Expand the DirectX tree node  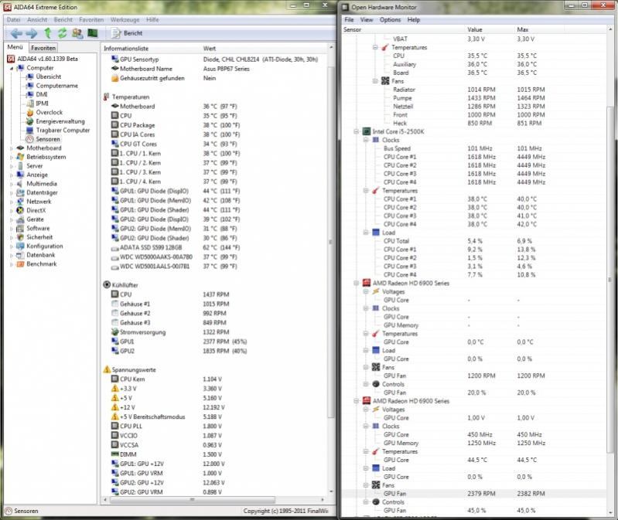[x=12, y=211]
